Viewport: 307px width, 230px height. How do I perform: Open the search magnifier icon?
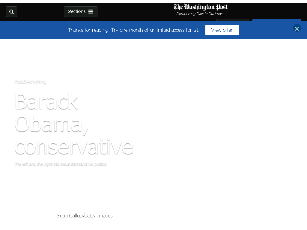click(x=12, y=12)
